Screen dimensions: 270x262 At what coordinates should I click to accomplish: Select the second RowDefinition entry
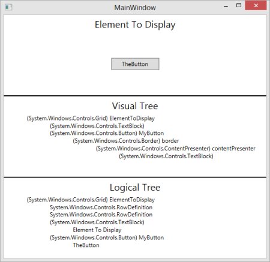[101, 215]
